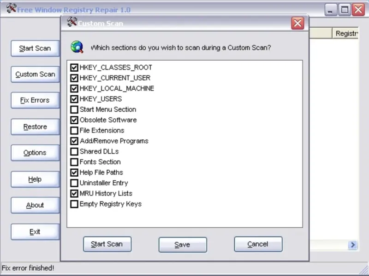Close the Custom Scan dialog
The width and height of the screenshot is (369, 276).
tap(298, 23)
